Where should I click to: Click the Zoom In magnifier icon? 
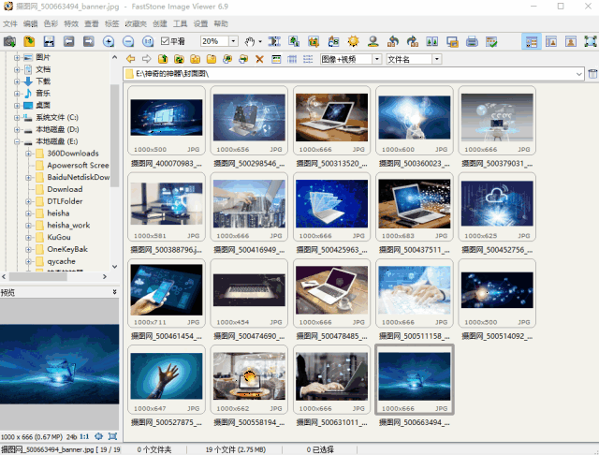click(x=109, y=41)
